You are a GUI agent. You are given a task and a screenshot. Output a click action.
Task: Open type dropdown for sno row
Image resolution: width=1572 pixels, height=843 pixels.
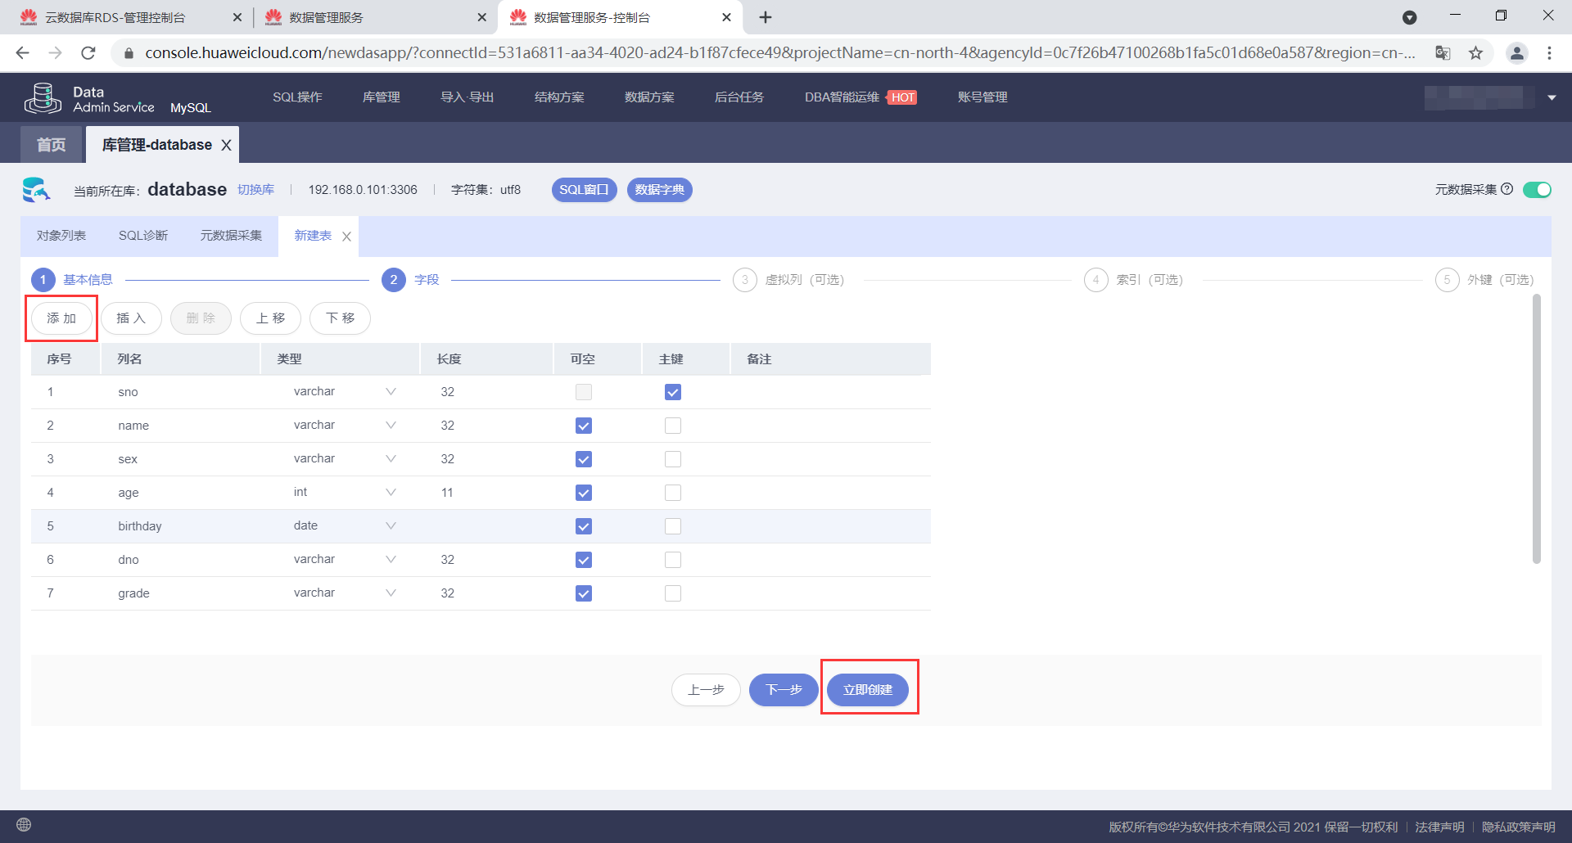point(391,391)
